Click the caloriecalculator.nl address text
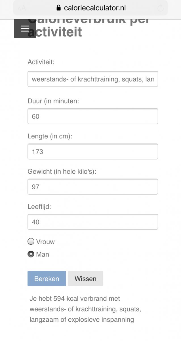 [95, 8]
